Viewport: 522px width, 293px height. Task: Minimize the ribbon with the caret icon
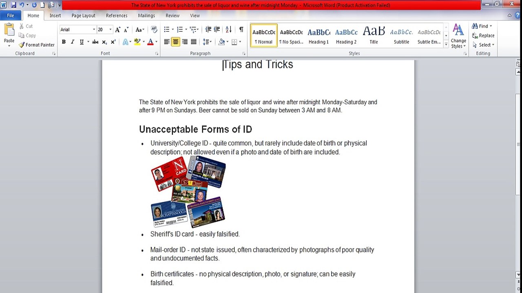point(509,15)
